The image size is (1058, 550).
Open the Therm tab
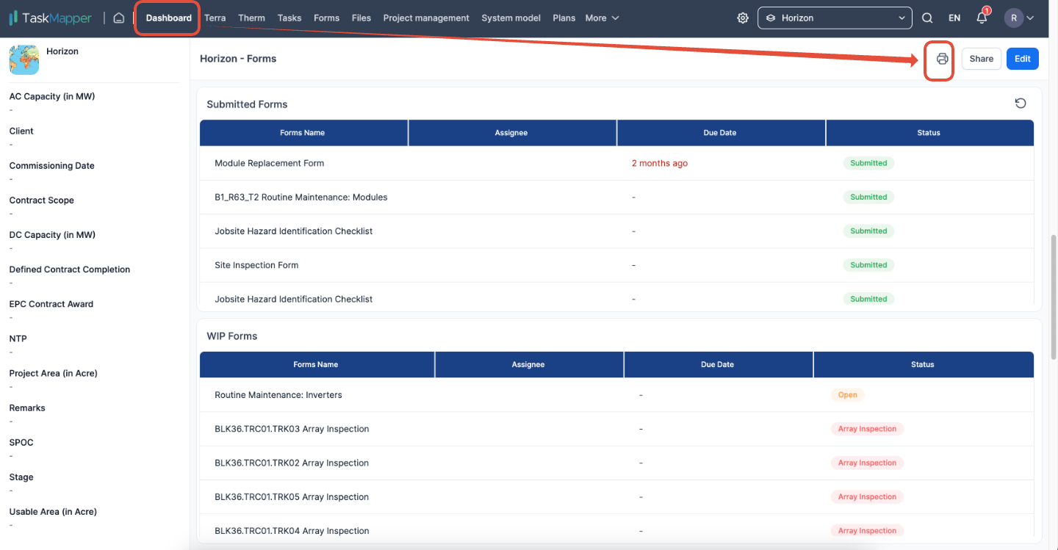coord(252,18)
